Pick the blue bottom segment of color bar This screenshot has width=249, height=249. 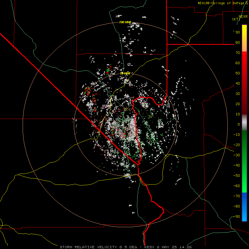244,207
